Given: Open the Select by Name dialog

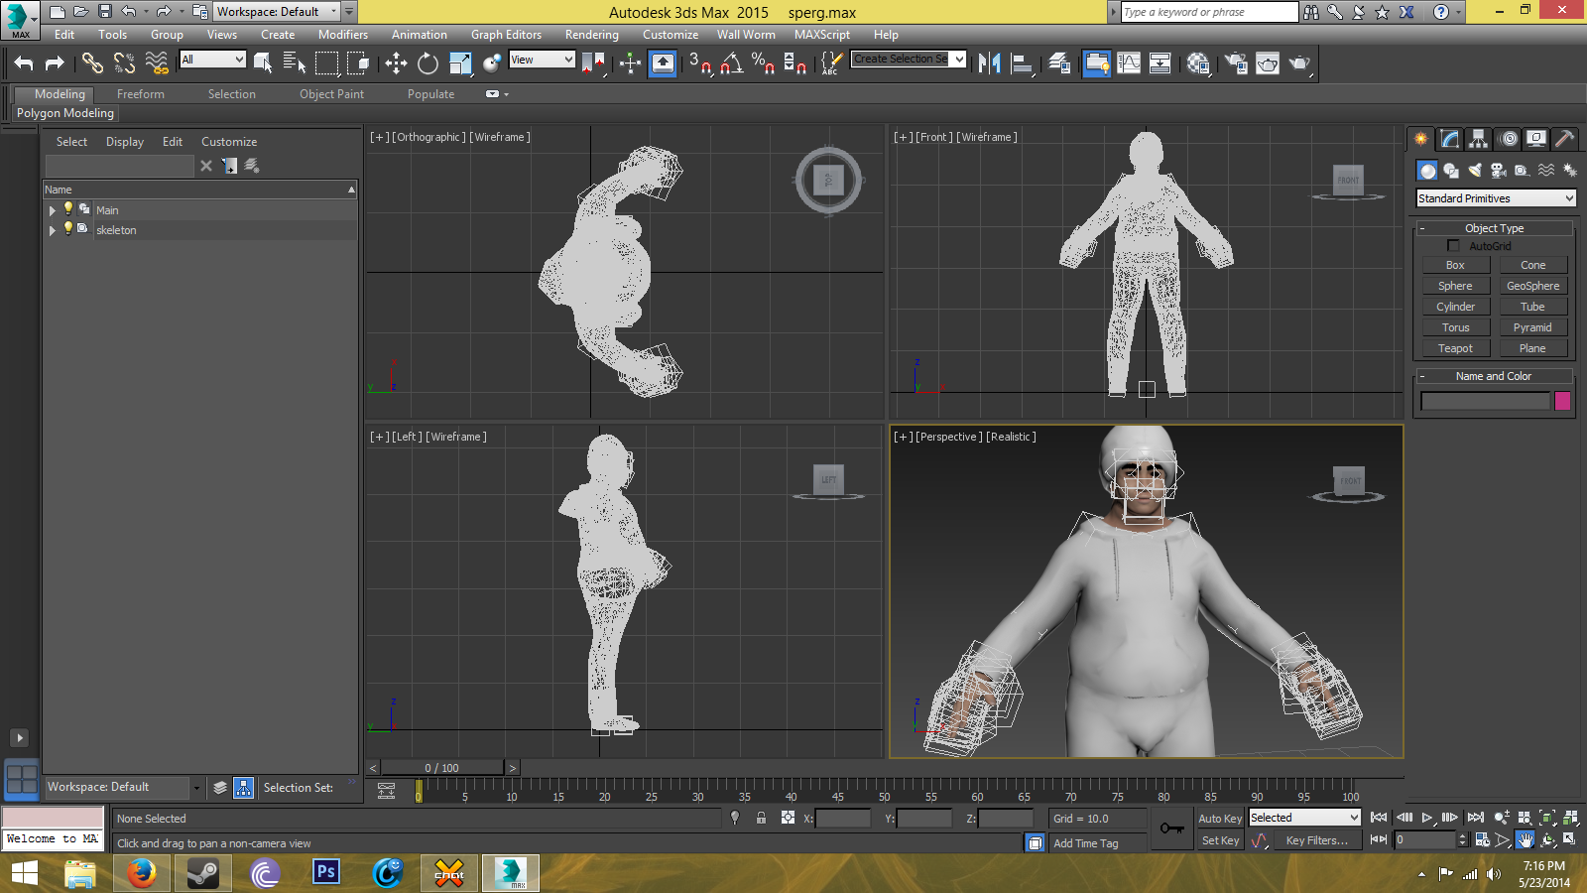Looking at the screenshot, I should (295, 64).
